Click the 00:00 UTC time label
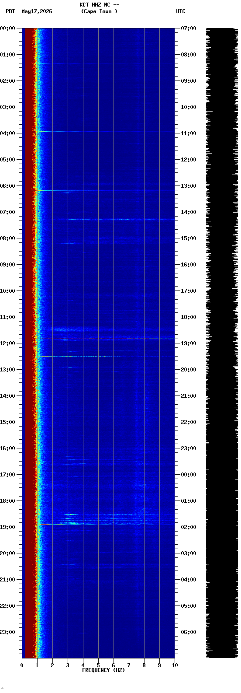This screenshot has height=693, width=241. (x=188, y=475)
